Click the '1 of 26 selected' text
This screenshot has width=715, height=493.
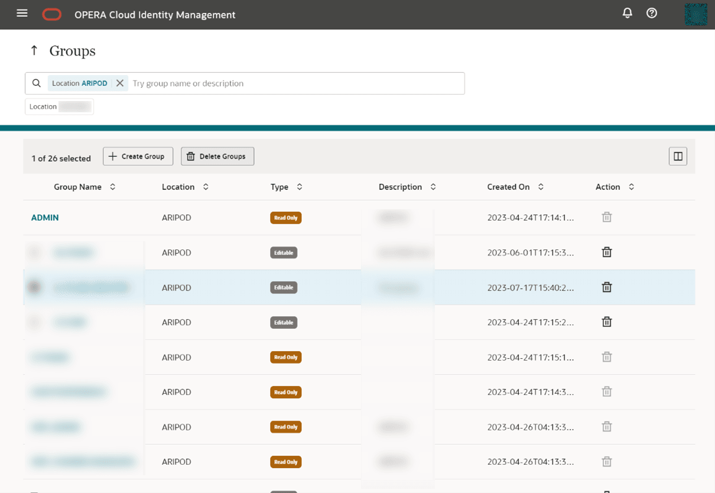coord(61,158)
